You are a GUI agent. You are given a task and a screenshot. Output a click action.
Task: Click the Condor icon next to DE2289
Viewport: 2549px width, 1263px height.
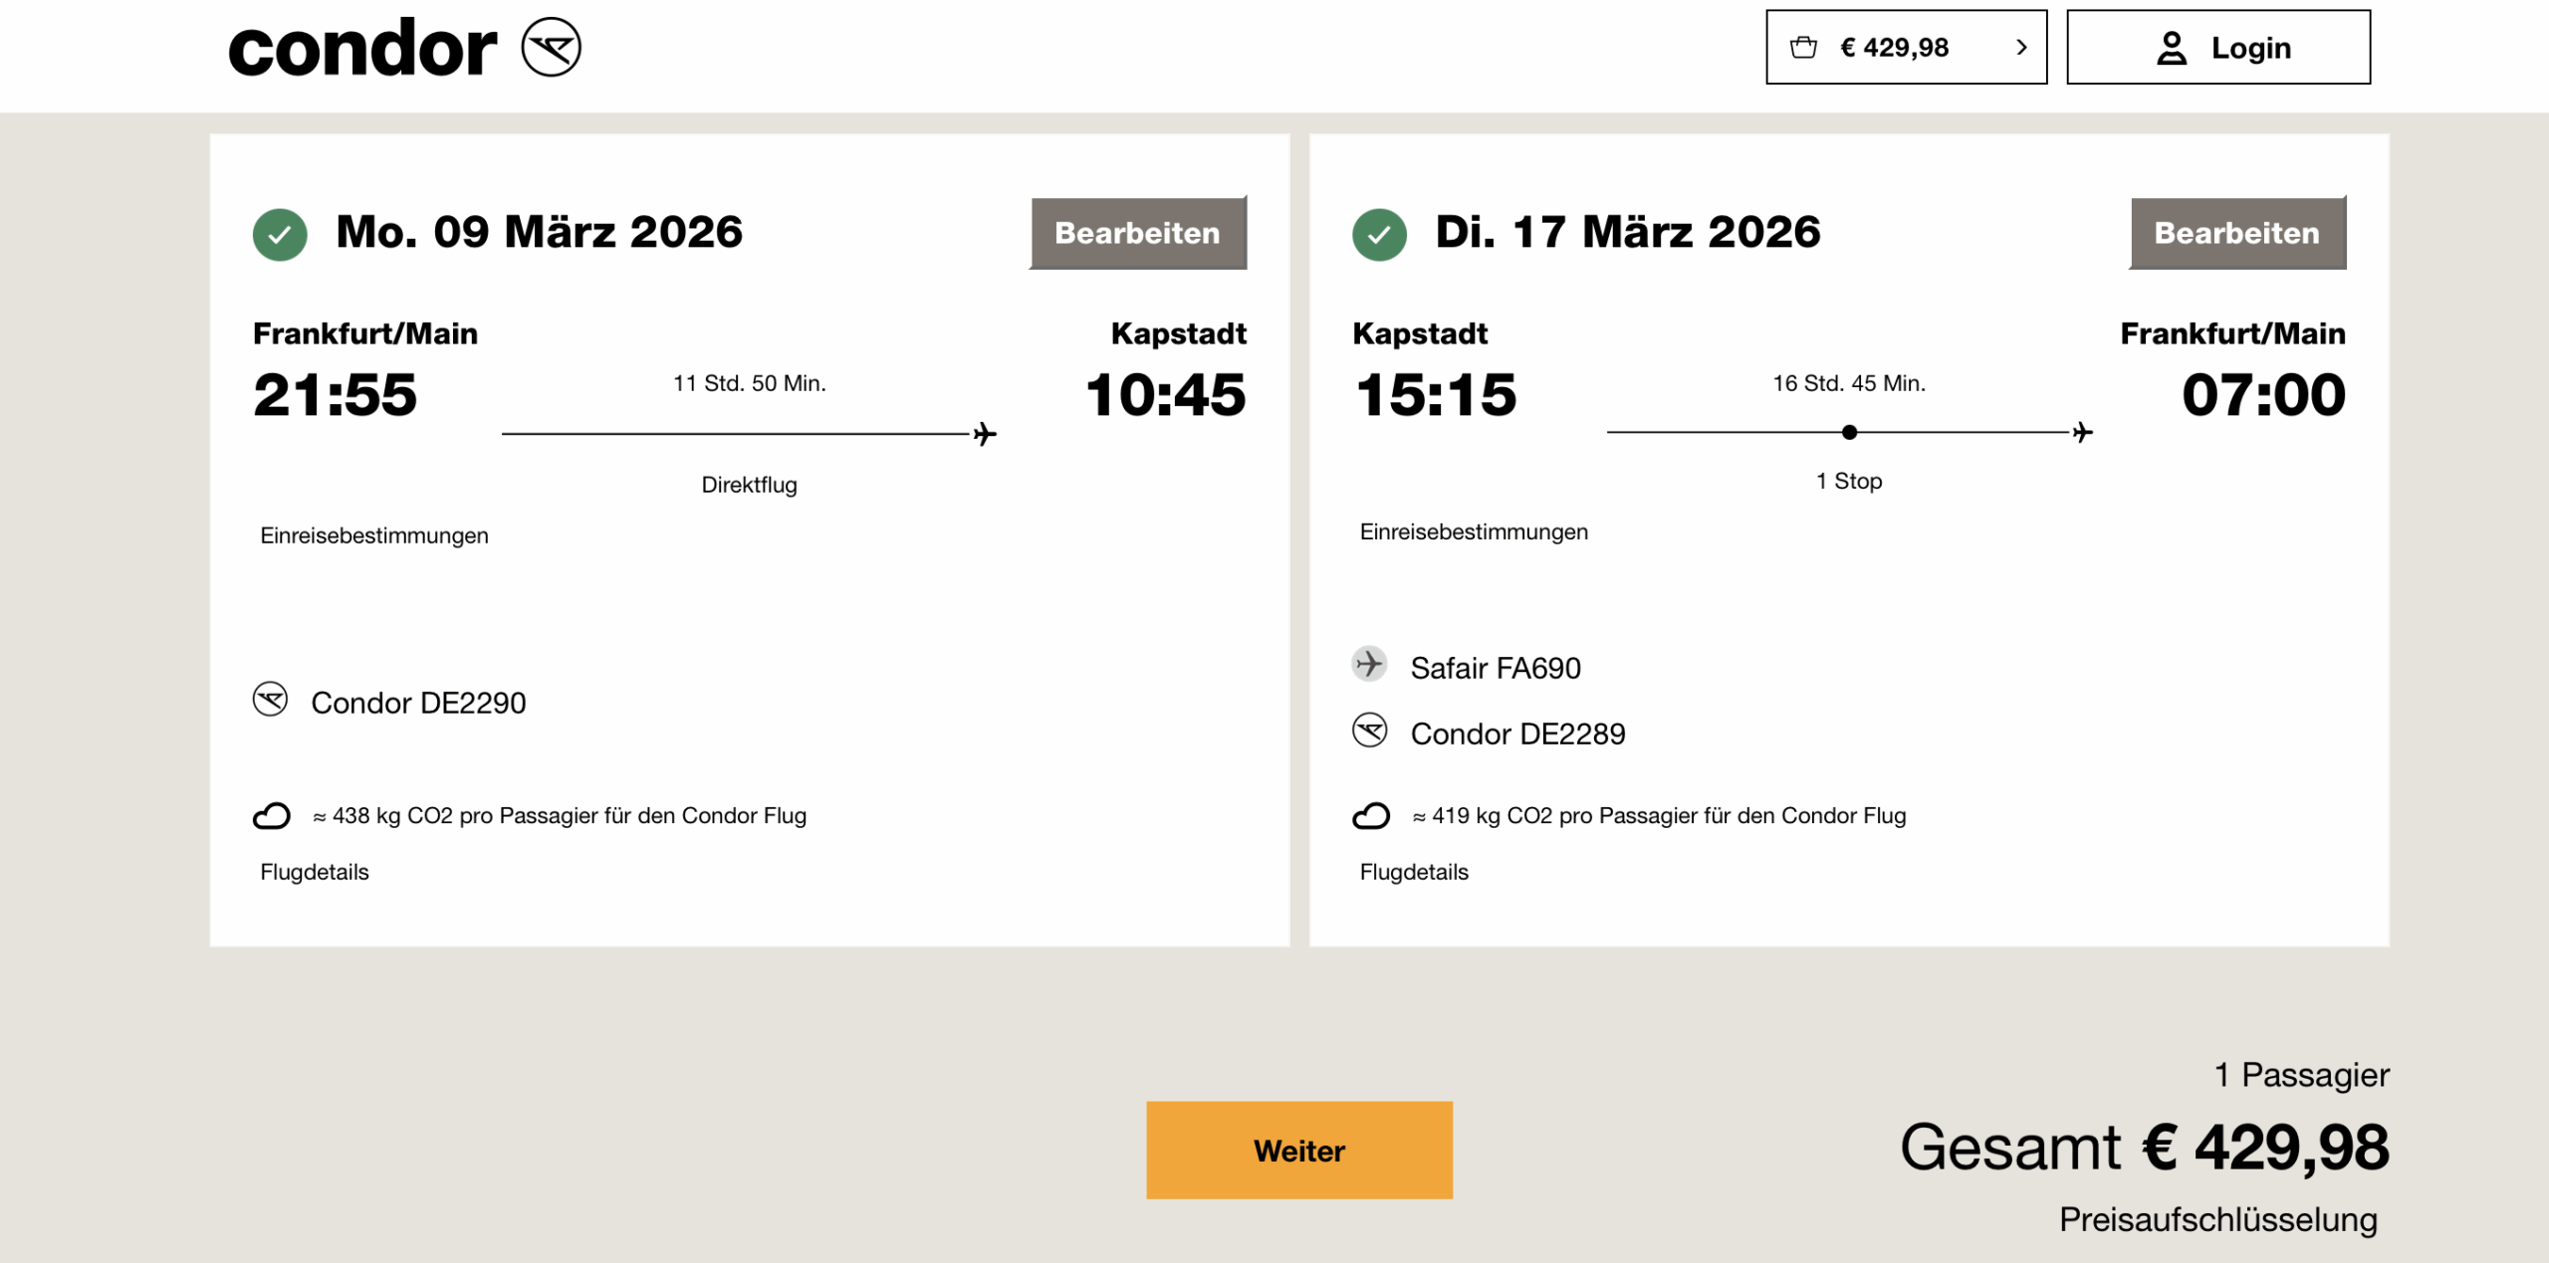tap(1369, 731)
